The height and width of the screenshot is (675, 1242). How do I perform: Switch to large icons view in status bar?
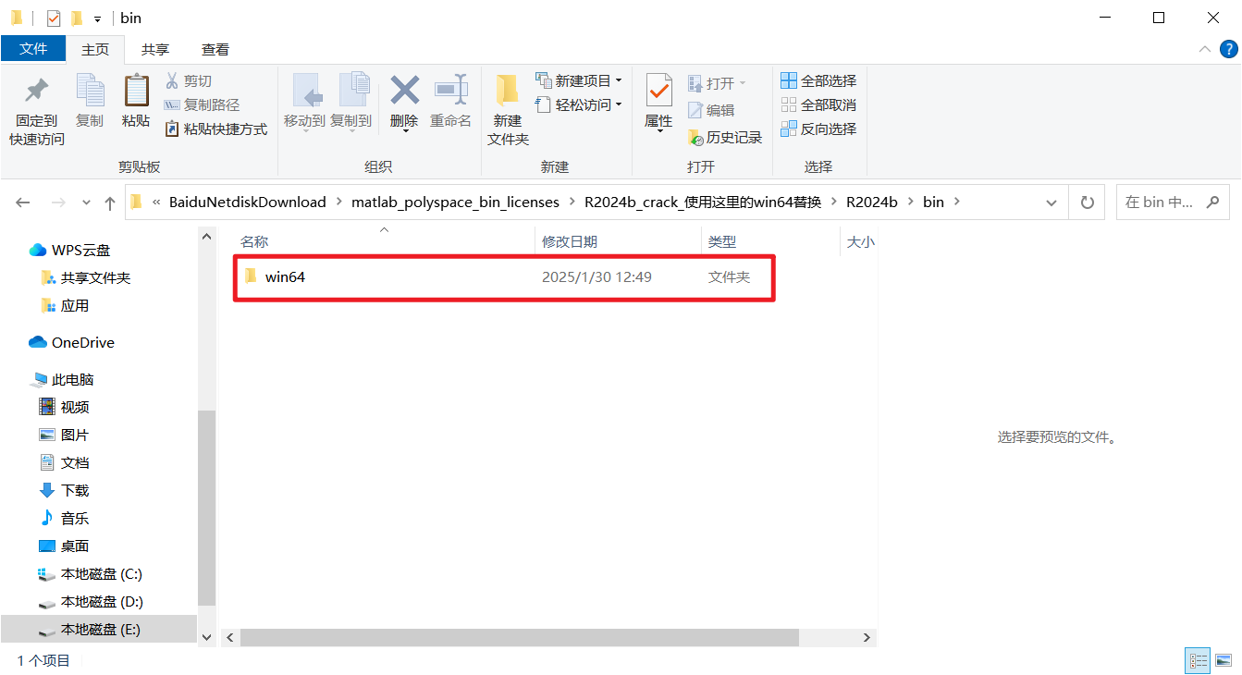coord(1223,661)
